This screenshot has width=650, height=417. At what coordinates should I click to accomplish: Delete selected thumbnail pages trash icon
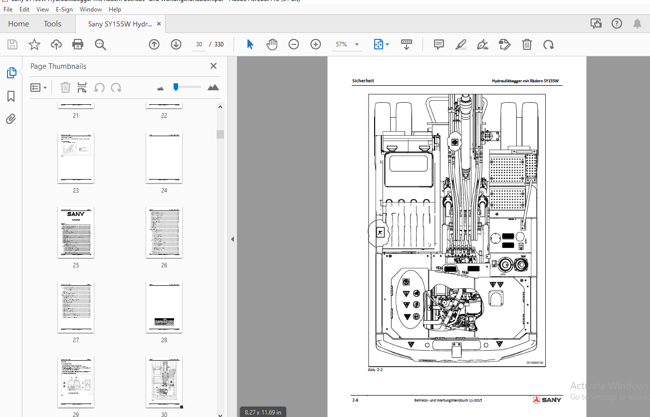(x=65, y=87)
